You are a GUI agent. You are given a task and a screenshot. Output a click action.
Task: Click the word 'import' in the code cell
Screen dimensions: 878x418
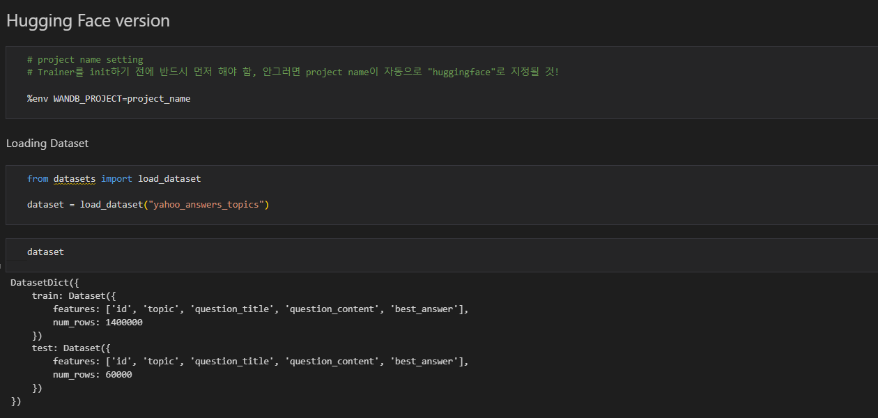point(116,179)
